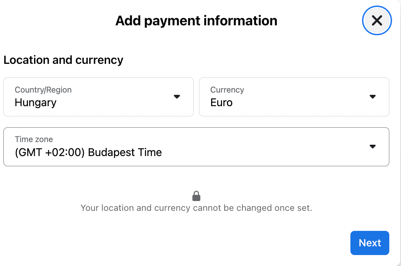
Task: Expand the Currency selector box
Action: pyautogui.click(x=294, y=97)
